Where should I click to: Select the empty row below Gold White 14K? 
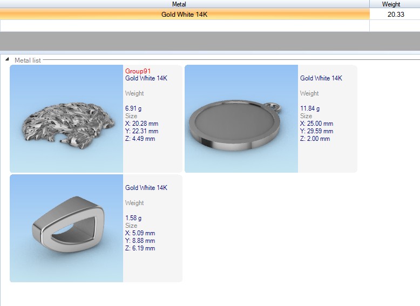184,25
